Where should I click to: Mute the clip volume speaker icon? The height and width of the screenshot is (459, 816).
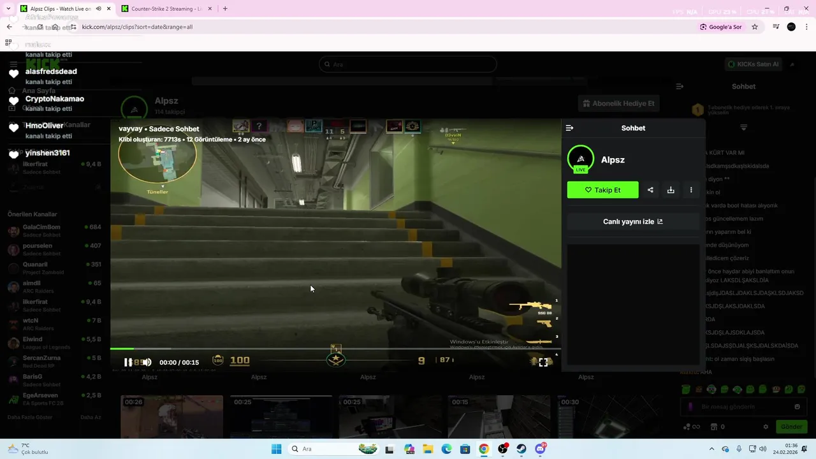pos(147,362)
